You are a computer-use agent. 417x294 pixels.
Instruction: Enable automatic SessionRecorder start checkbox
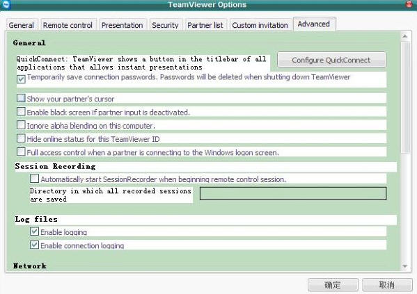34,179
